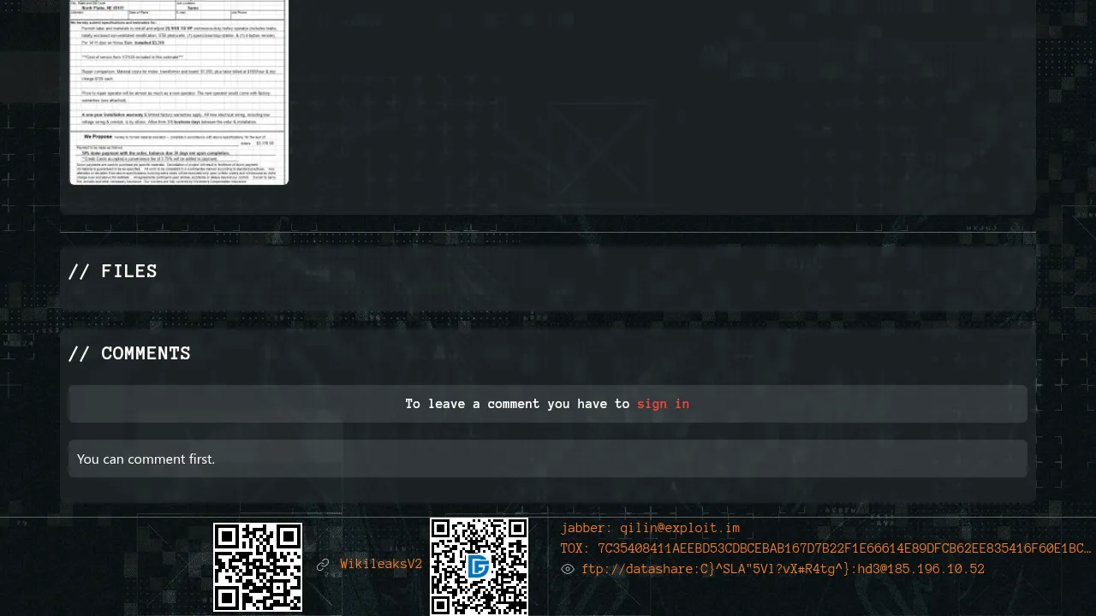The width and height of the screenshot is (1096, 616).
Task: Open the scanned document thumbnail
Action: pyautogui.click(x=179, y=92)
